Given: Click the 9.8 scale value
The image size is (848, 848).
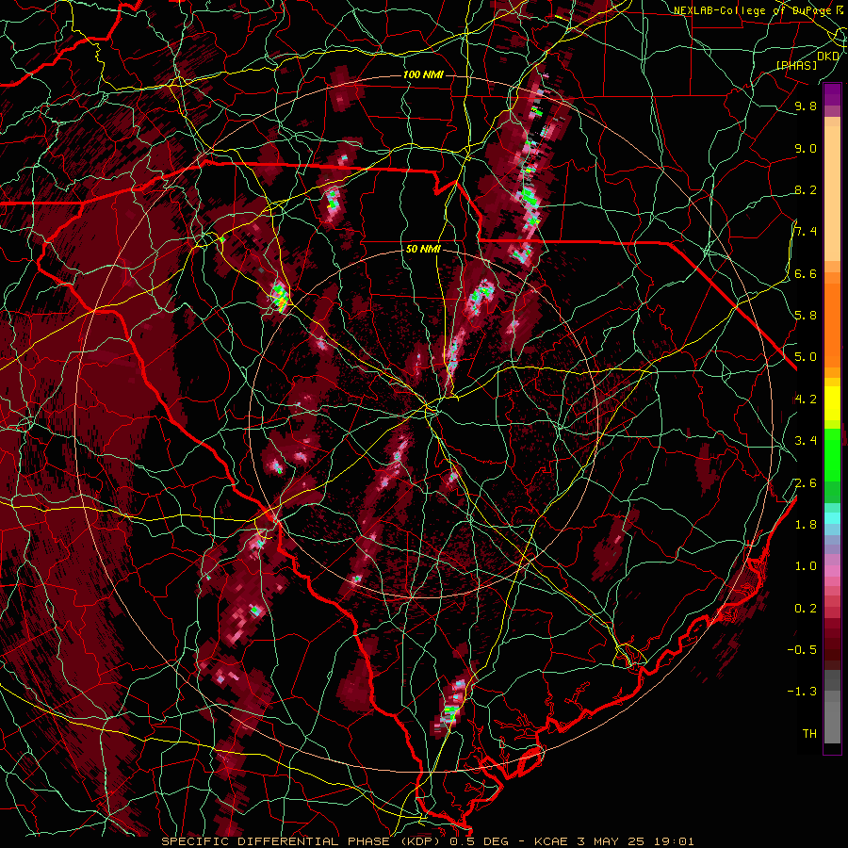Looking at the screenshot, I should click(806, 106).
